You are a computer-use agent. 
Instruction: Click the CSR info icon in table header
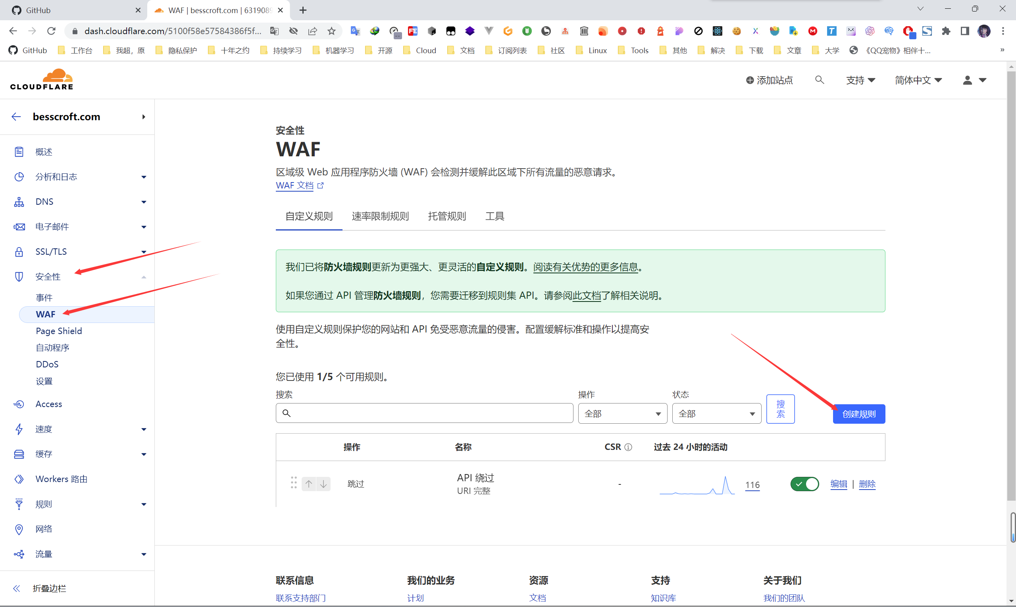pos(628,447)
